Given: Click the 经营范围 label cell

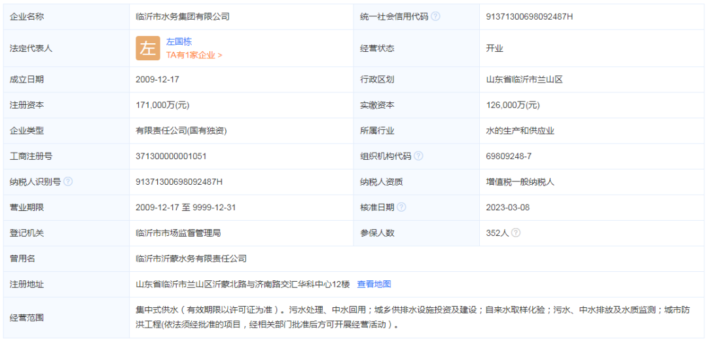Looking at the screenshot, I should pyautogui.click(x=66, y=318).
